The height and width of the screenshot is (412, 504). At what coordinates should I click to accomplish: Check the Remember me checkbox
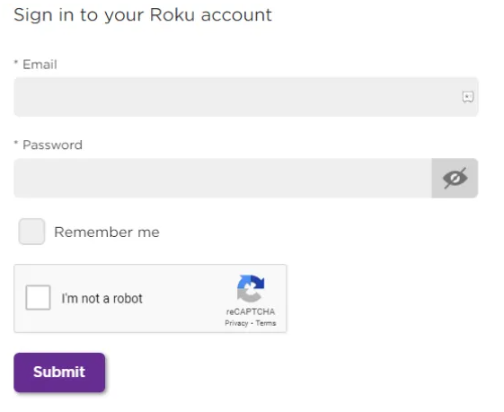(x=31, y=232)
